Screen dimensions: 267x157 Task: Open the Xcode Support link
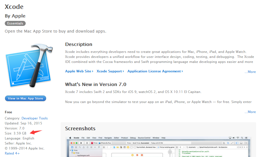point(110,71)
